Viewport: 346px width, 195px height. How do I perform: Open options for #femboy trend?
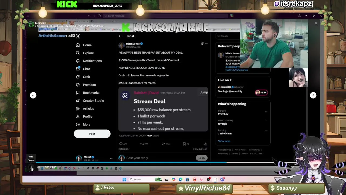[266, 111]
